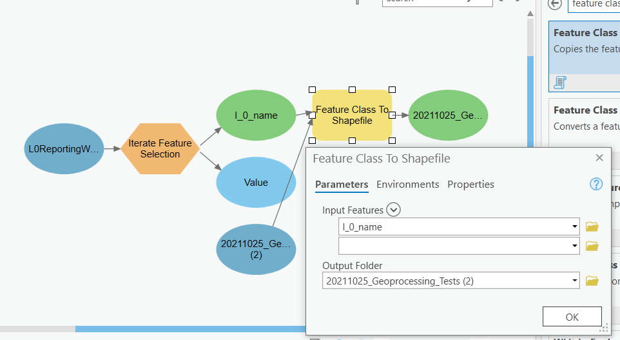
Task: Select the Iterate Feature Selection hexagon
Action: [160, 148]
